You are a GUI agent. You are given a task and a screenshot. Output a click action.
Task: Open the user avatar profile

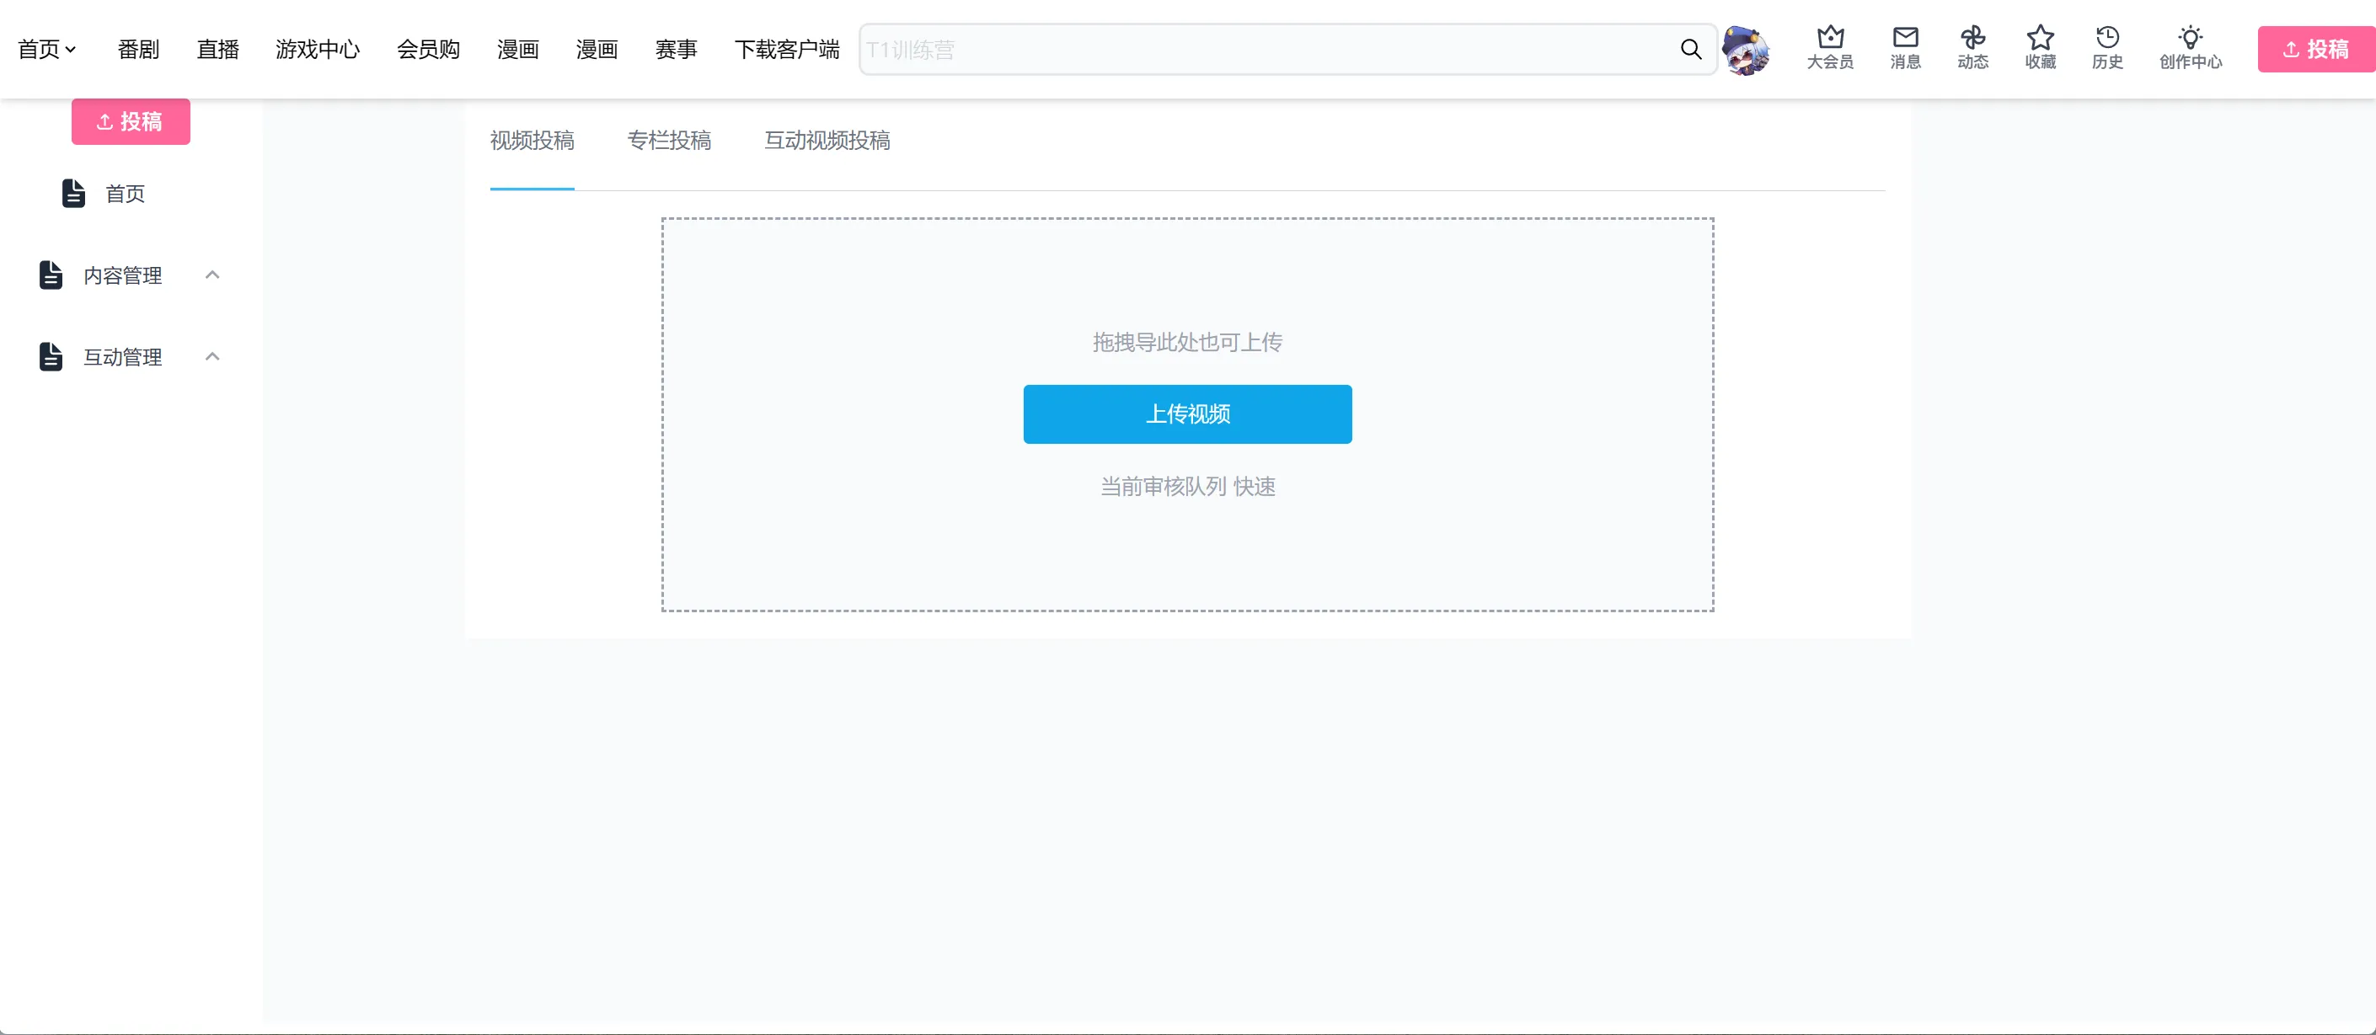coord(1746,51)
